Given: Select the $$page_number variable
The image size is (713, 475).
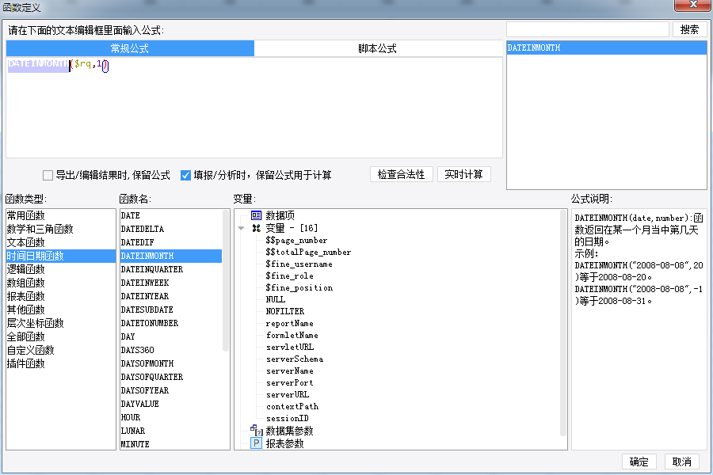Looking at the screenshot, I should [x=296, y=240].
